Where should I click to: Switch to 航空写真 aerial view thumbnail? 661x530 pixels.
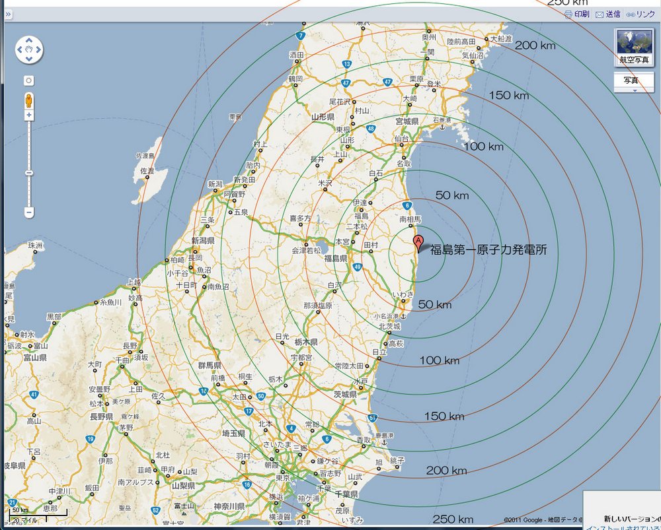click(634, 47)
